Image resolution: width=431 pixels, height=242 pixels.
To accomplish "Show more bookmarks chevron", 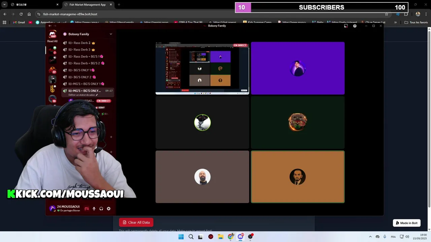I will click(x=395, y=23).
